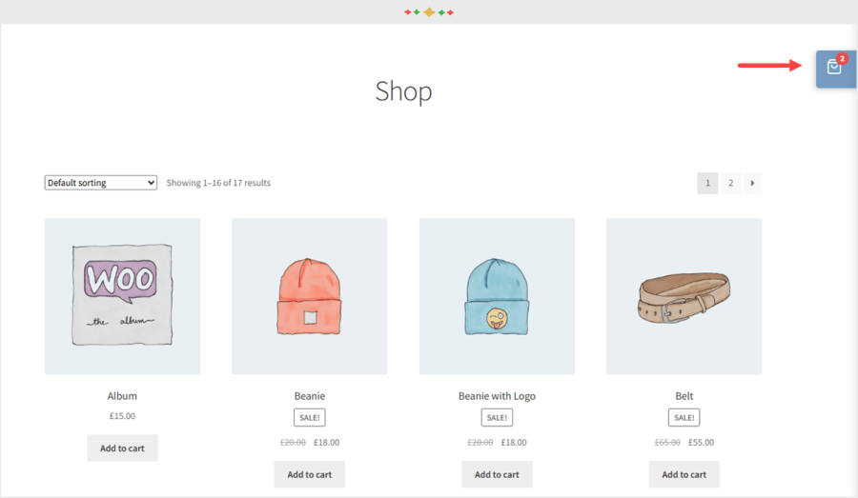
Task: Add the Belt to cart
Action: [x=684, y=474]
